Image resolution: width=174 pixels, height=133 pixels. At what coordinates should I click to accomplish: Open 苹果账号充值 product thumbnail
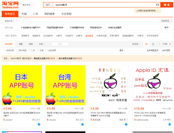click(109, 85)
